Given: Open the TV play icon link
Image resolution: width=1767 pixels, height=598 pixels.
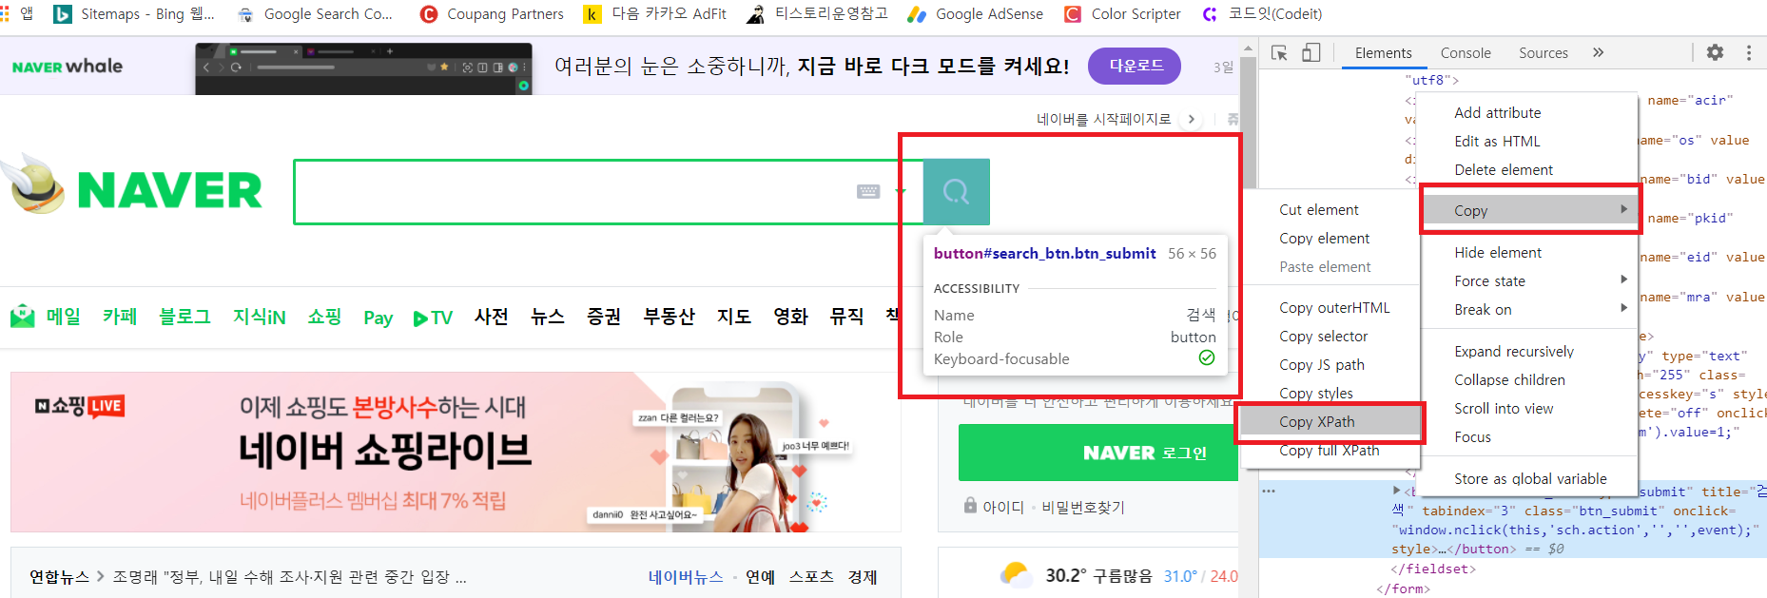Looking at the screenshot, I should tap(433, 318).
